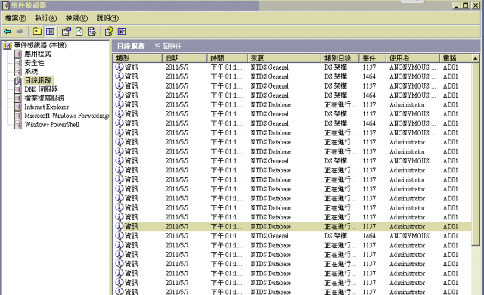Select the 目錄服務 log in the tree
Screen dimensions: 484x295
click(x=38, y=80)
